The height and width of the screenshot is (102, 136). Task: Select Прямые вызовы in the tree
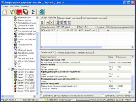point(24,20)
